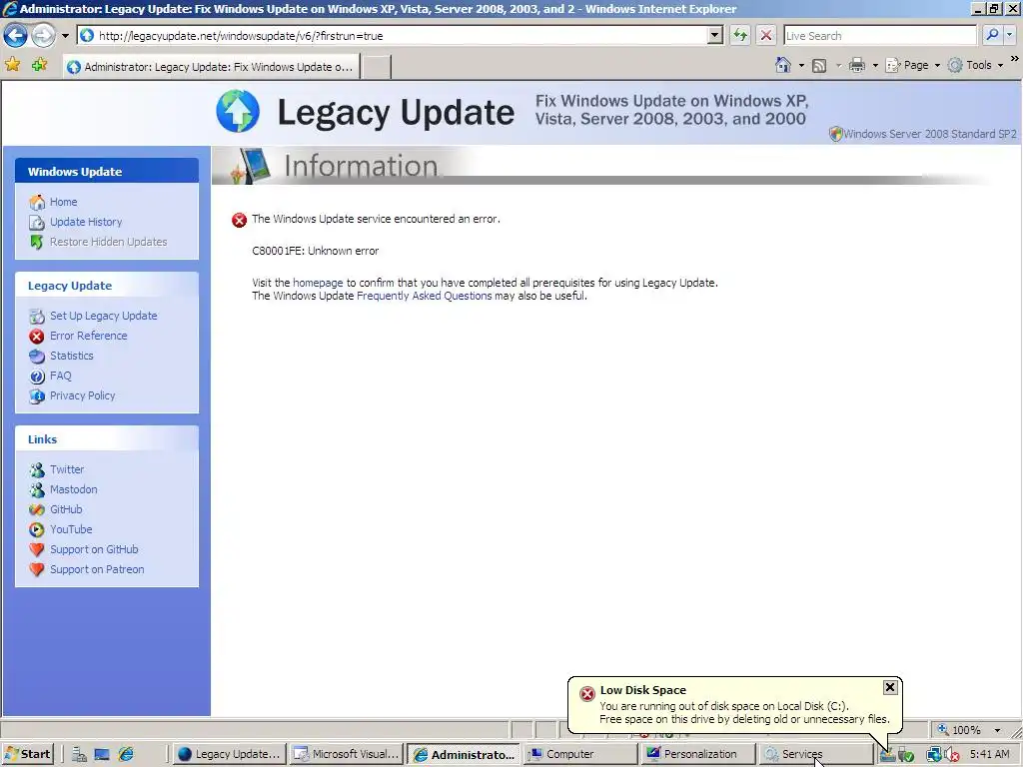This screenshot has width=1023, height=767.
Task: Expand the address bar history dropdown
Action: click(715, 36)
